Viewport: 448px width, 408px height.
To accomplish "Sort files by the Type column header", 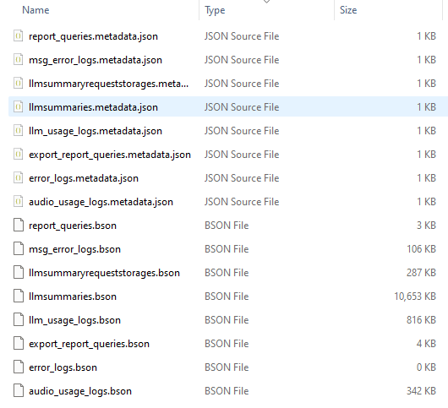I will tap(215, 10).
